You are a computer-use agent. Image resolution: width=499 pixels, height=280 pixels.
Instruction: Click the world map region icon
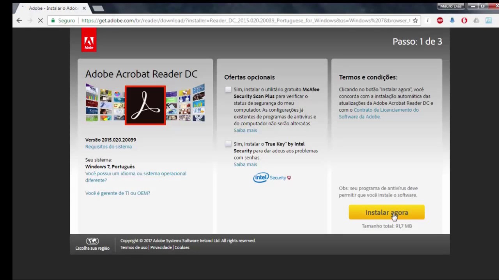click(x=92, y=241)
